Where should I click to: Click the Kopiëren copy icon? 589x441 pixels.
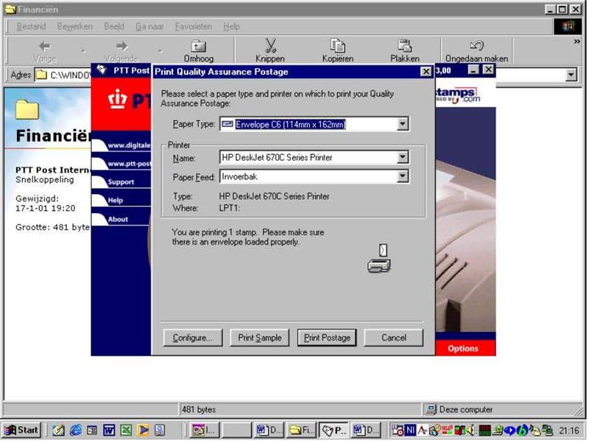(x=338, y=46)
